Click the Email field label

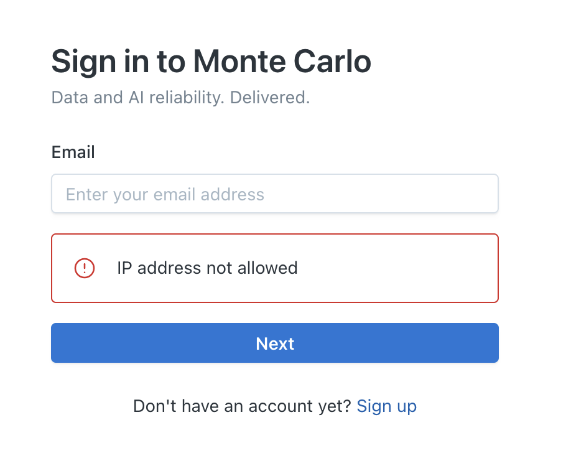[x=73, y=152]
